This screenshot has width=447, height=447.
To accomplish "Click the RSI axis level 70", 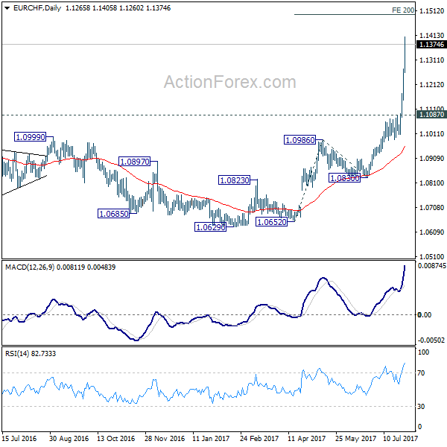I will point(421,373).
